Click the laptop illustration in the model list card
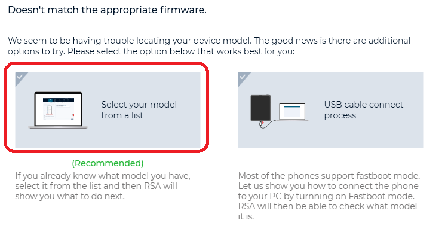The width and height of the screenshot is (448, 229). point(59,110)
